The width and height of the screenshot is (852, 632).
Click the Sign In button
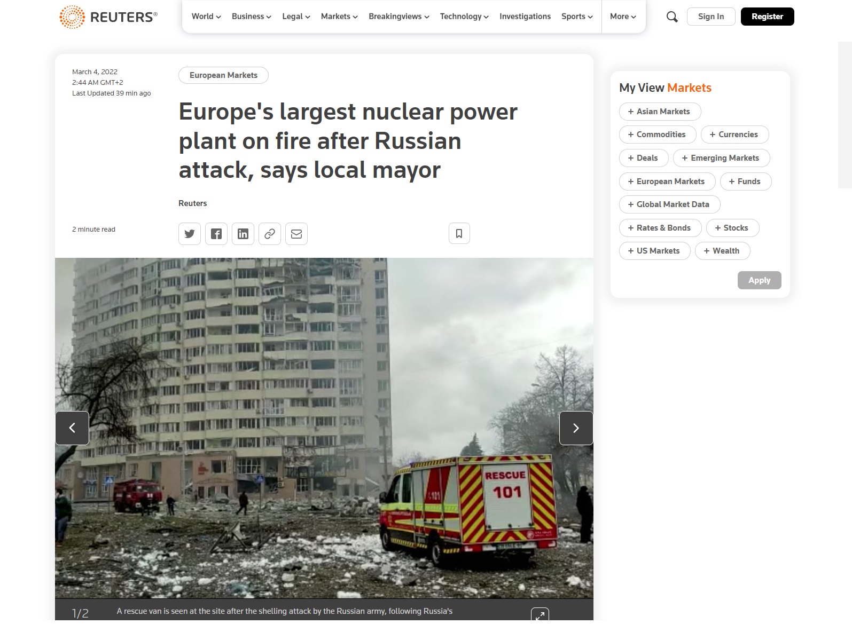coord(710,17)
